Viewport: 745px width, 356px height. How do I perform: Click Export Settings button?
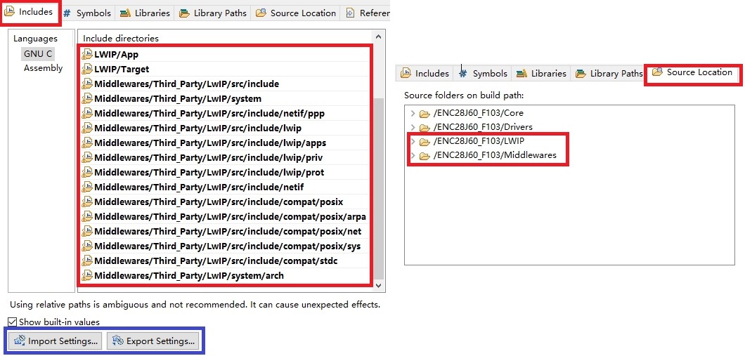[x=153, y=341]
